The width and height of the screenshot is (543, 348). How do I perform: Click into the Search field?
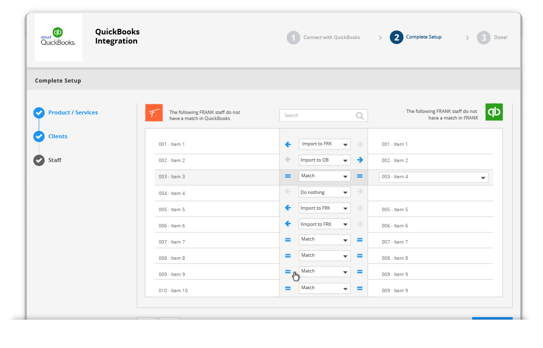point(323,115)
